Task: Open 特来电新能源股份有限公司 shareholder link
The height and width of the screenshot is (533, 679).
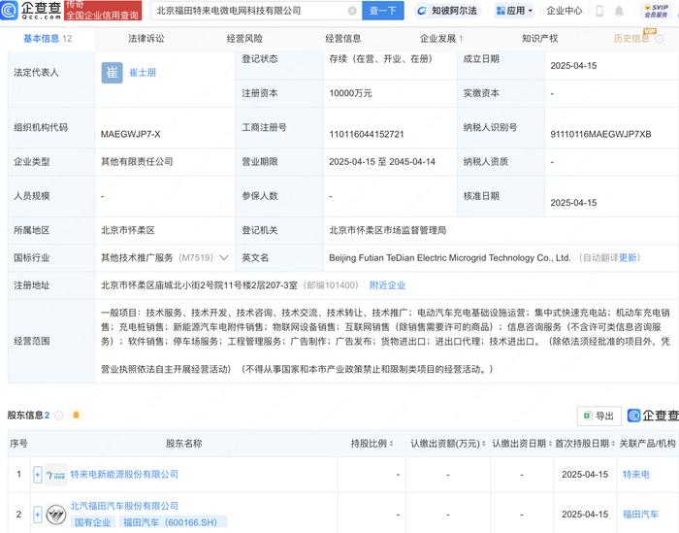Action: (x=124, y=475)
